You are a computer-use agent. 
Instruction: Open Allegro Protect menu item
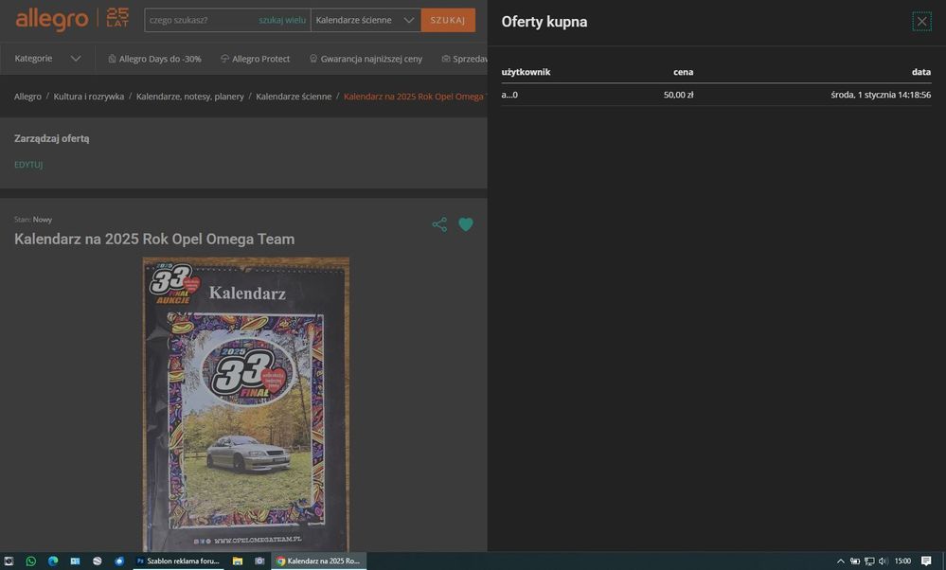point(255,59)
